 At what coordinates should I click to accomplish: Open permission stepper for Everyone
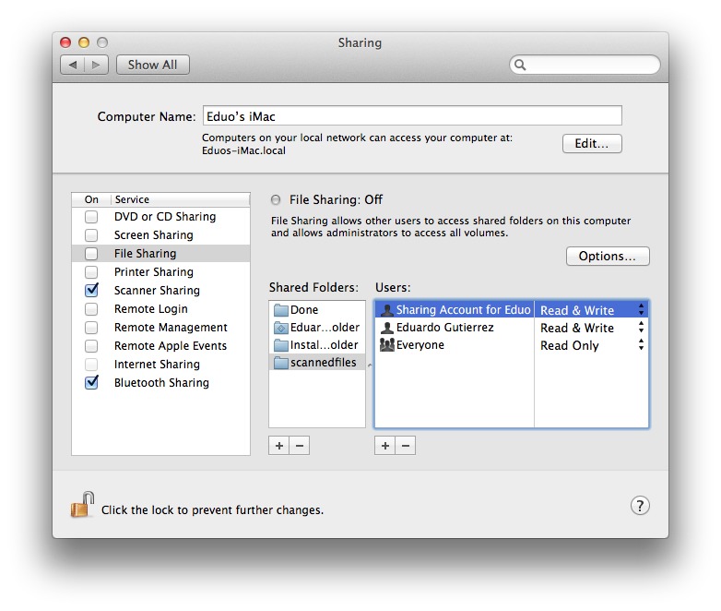click(641, 345)
